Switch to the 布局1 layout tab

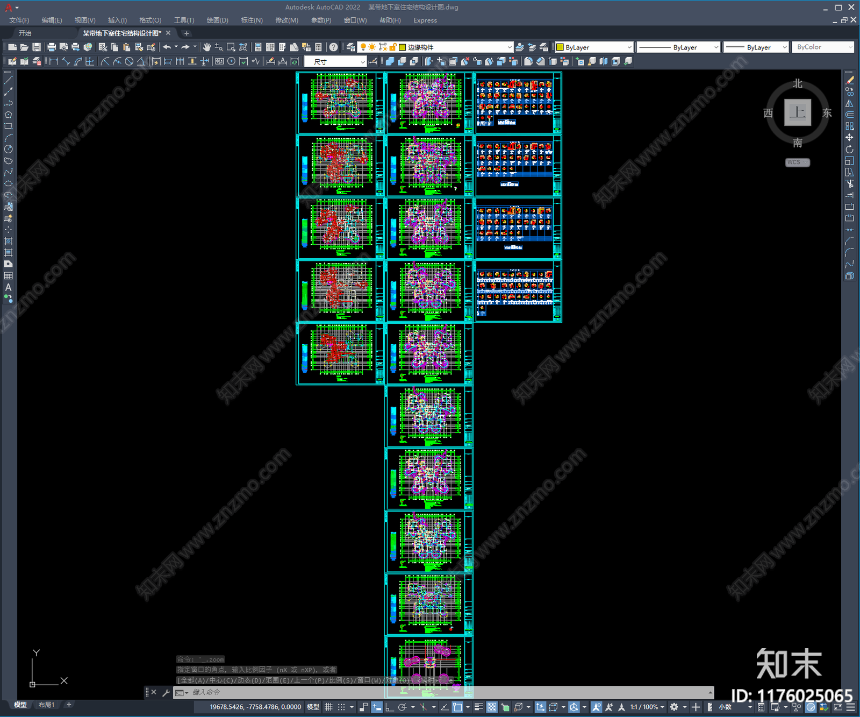(x=46, y=705)
